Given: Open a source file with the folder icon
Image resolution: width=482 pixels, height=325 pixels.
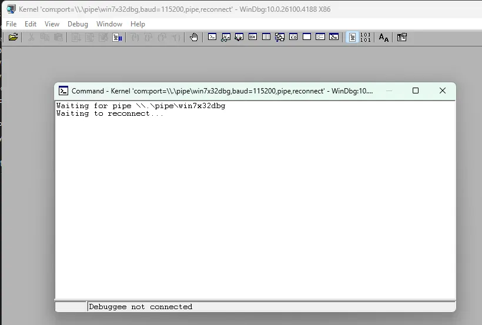Looking at the screenshot, I should click(x=13, y=38).
